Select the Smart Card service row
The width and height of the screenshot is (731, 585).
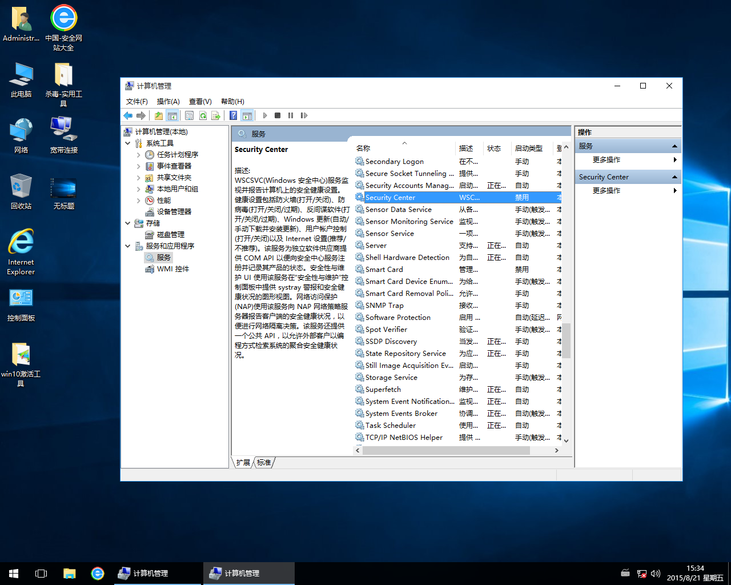coord(384,270)
